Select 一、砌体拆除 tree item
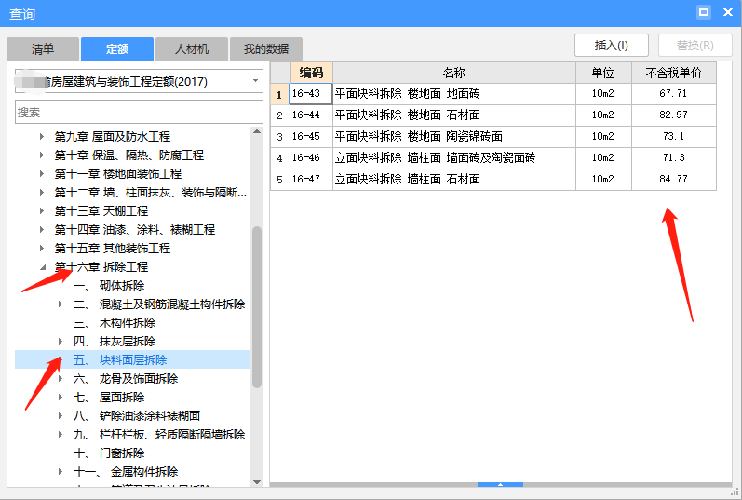742x500 pixels. [x=109, y=286]
